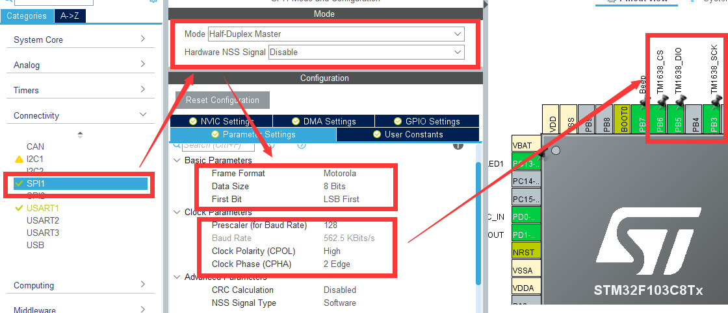Image resolution: width=728 pixels, height=313 pixels.
Task: Select USART3 in the Connectivity list
Action: pyautogui.click(x=43, y=233)
